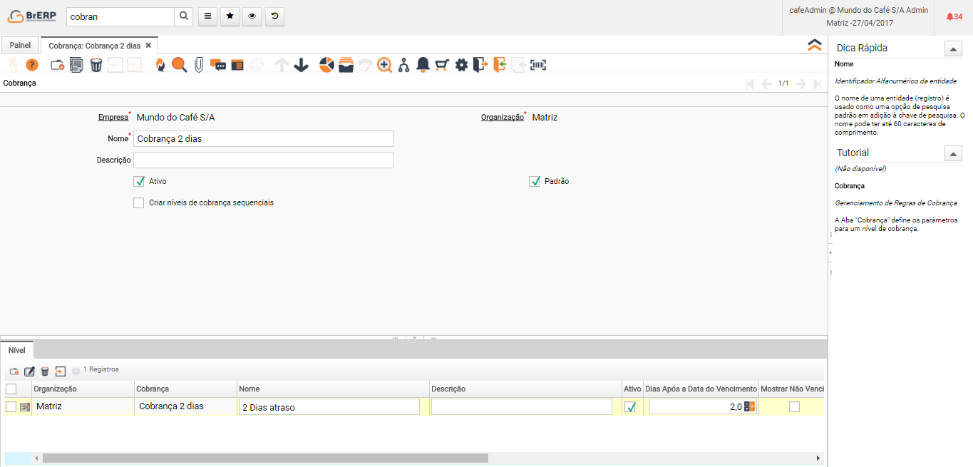Open the eye views button in header
973x467 pixels.
tap(252, 16)
